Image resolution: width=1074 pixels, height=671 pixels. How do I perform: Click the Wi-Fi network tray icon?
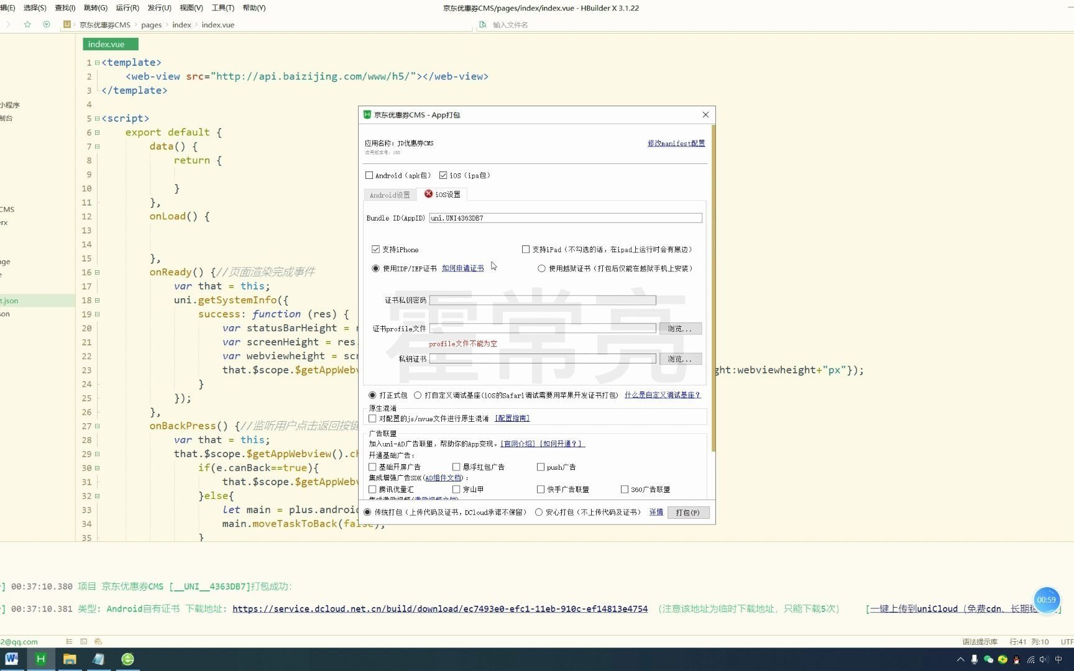(1030, 660)
